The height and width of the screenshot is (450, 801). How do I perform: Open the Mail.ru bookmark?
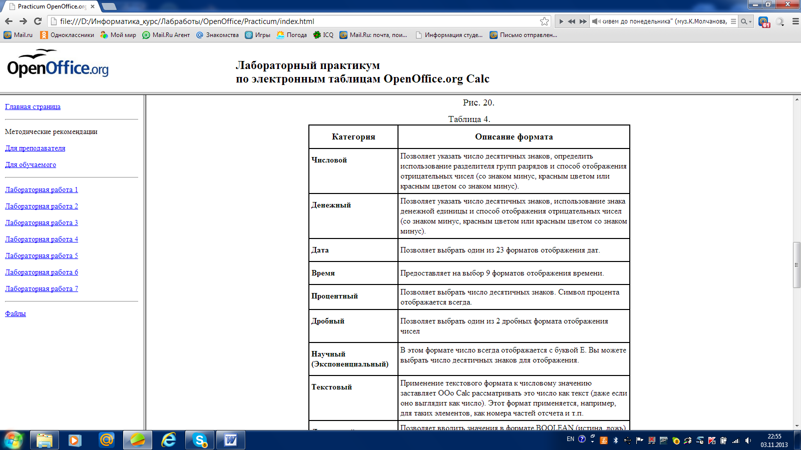(18, 35)
